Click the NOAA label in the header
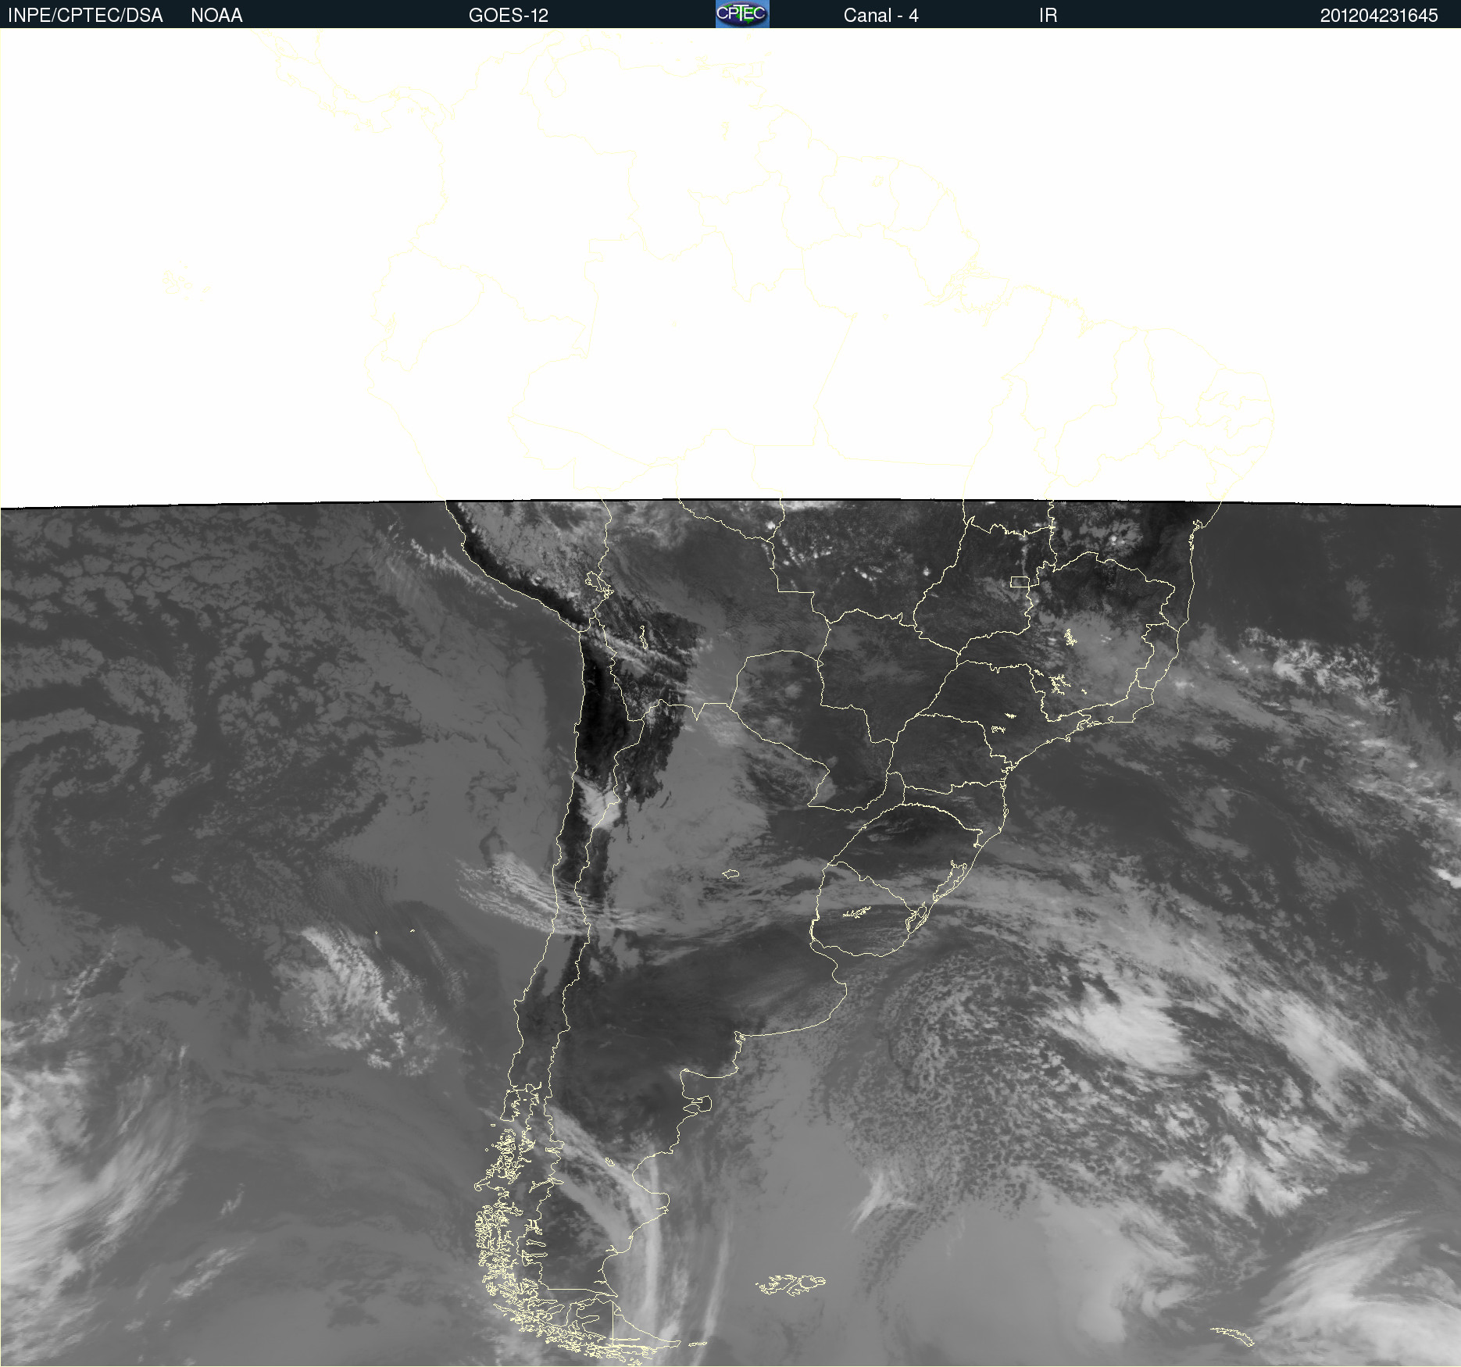The height and width of the screenshot is (1367, 1461). tap(216, 16)
